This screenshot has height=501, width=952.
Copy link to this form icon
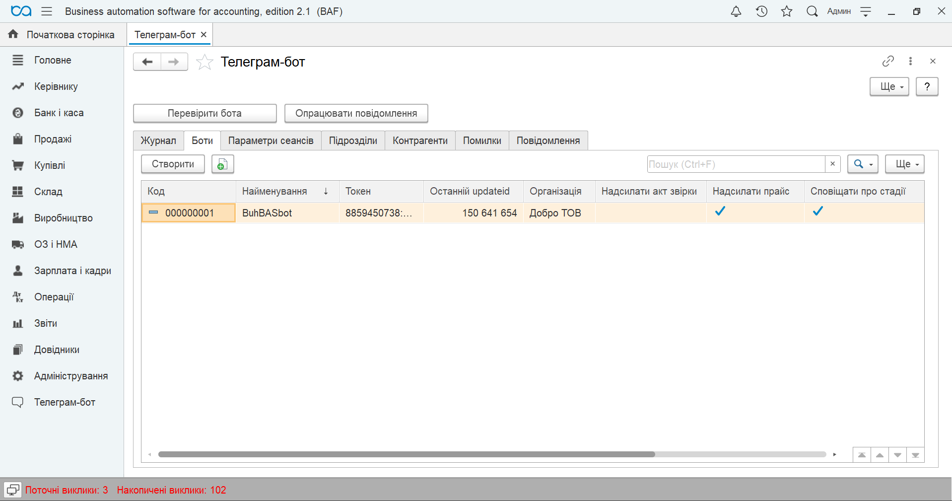(888, 61)
